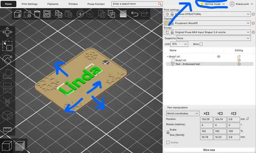256x153 pixels.
Task: Open the Prusa Connect tab
Action: [96, 4]
